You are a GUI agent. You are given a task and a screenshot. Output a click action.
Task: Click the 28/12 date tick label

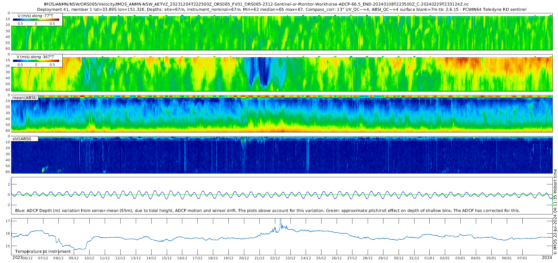(x=368, y=258)
